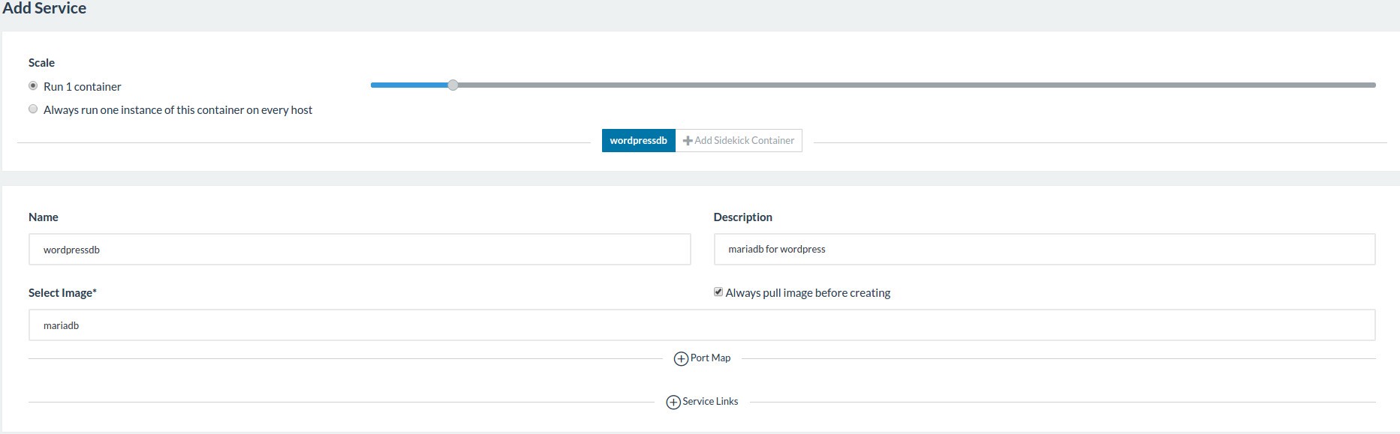The image size is (1400, 434).
Task: Click the Select Image field containing mariadb
Action: pos(701,325)
